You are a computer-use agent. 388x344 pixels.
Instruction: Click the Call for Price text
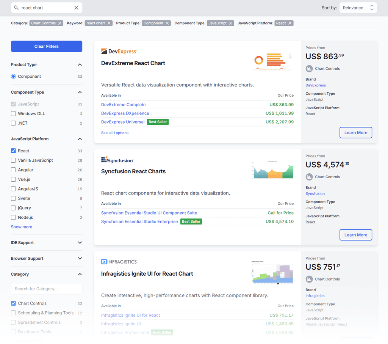click(281, 213)
